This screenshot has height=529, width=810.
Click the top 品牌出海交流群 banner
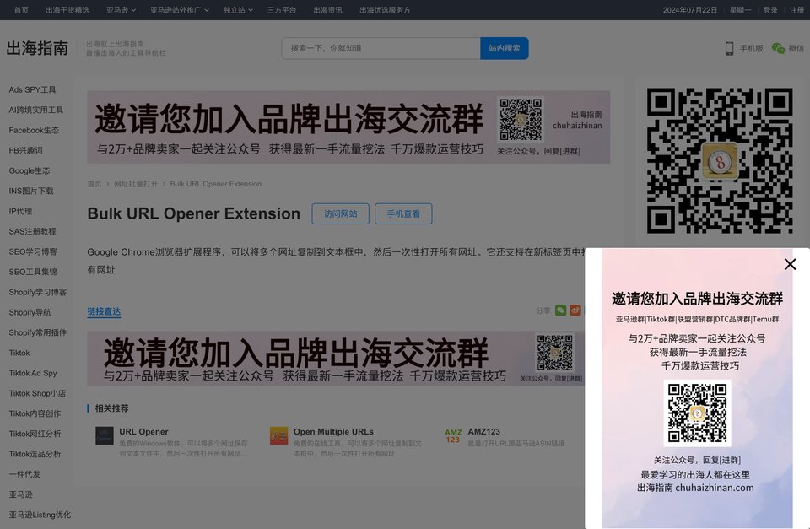[x=348, y=127]
